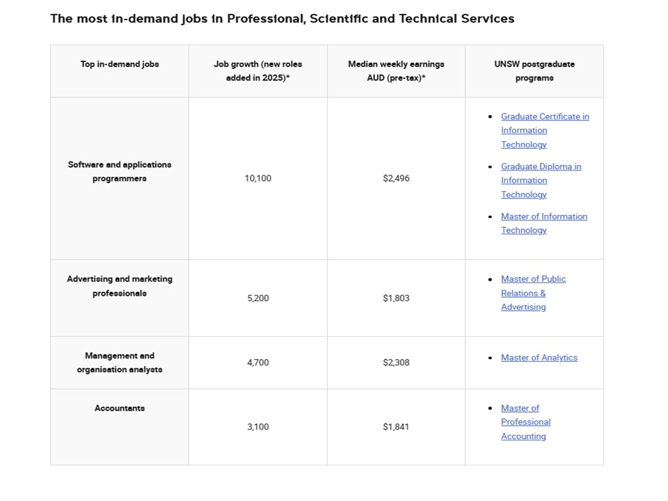668x501 pixels.
Task: Open Graduate Certificate in Information Technology link
Action: 545,117
